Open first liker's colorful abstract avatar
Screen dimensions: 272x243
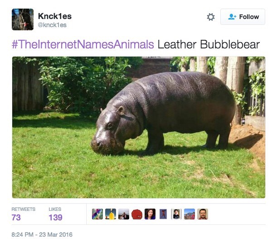97,214
